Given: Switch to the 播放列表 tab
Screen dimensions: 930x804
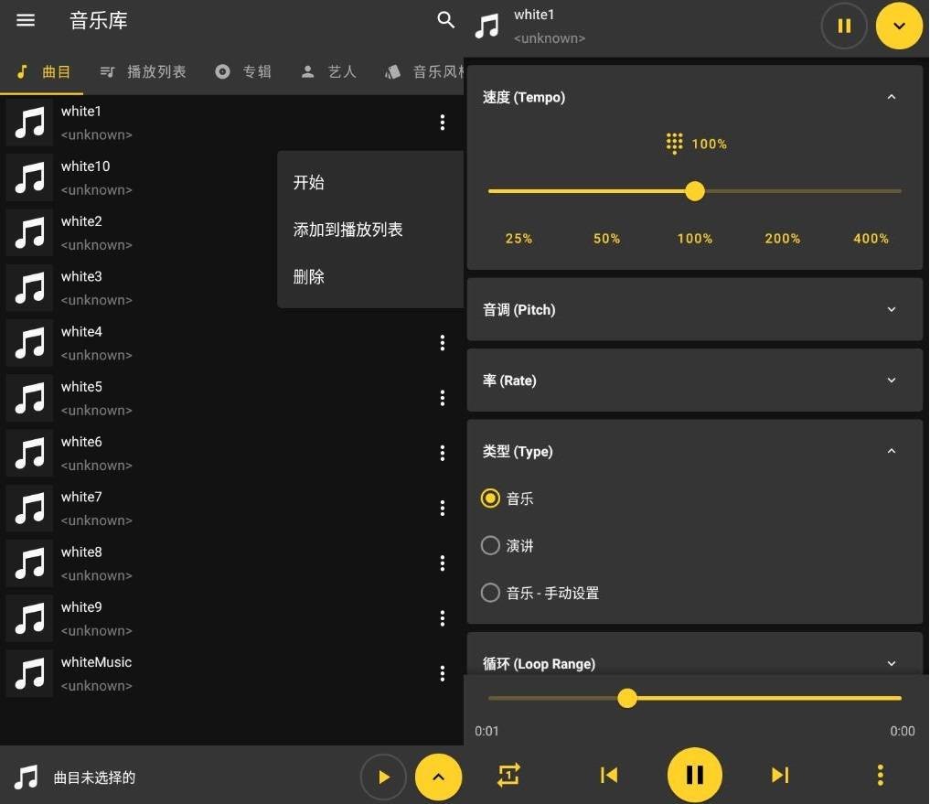Looking at the screenshot, I should click(x=144, y=71).
